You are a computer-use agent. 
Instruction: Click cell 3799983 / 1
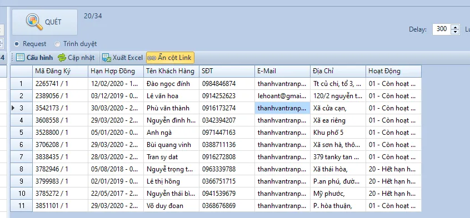click(x=60, y=181)
